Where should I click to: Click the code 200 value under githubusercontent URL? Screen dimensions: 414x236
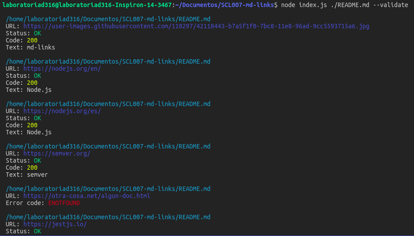click(32, 40)
